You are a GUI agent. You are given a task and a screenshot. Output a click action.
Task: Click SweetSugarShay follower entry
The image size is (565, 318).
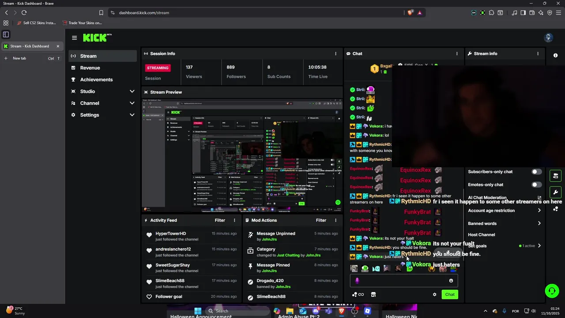(x=173, y=265)
